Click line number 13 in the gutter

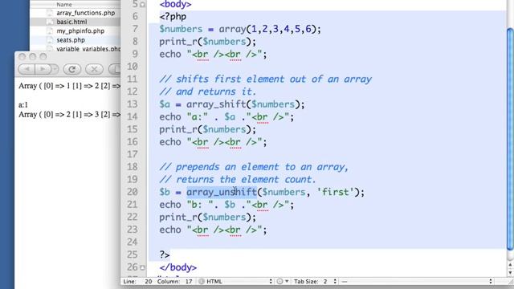(133, 104)
